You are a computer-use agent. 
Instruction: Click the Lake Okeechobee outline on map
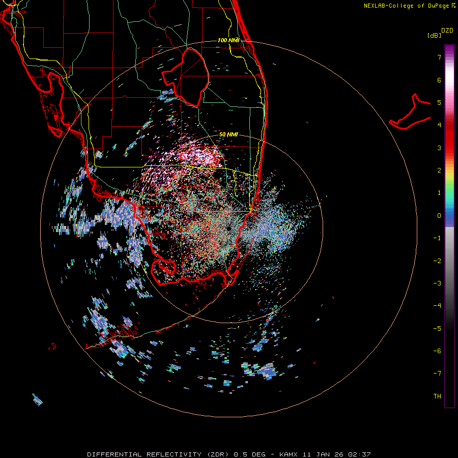click(x=185, y=77)
